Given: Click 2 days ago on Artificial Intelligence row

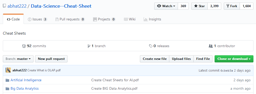Looking at the screenshot, I should [242, 80].
